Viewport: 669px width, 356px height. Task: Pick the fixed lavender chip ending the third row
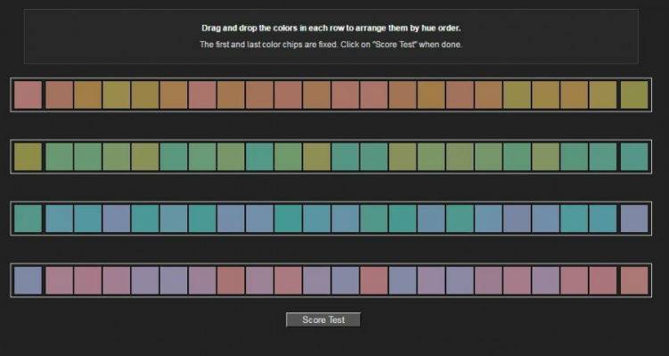tap(633, 218)
